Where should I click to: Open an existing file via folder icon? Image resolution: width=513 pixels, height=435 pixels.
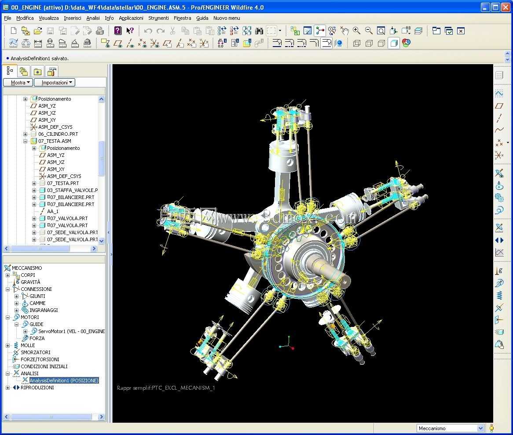[x=38, y=31]
